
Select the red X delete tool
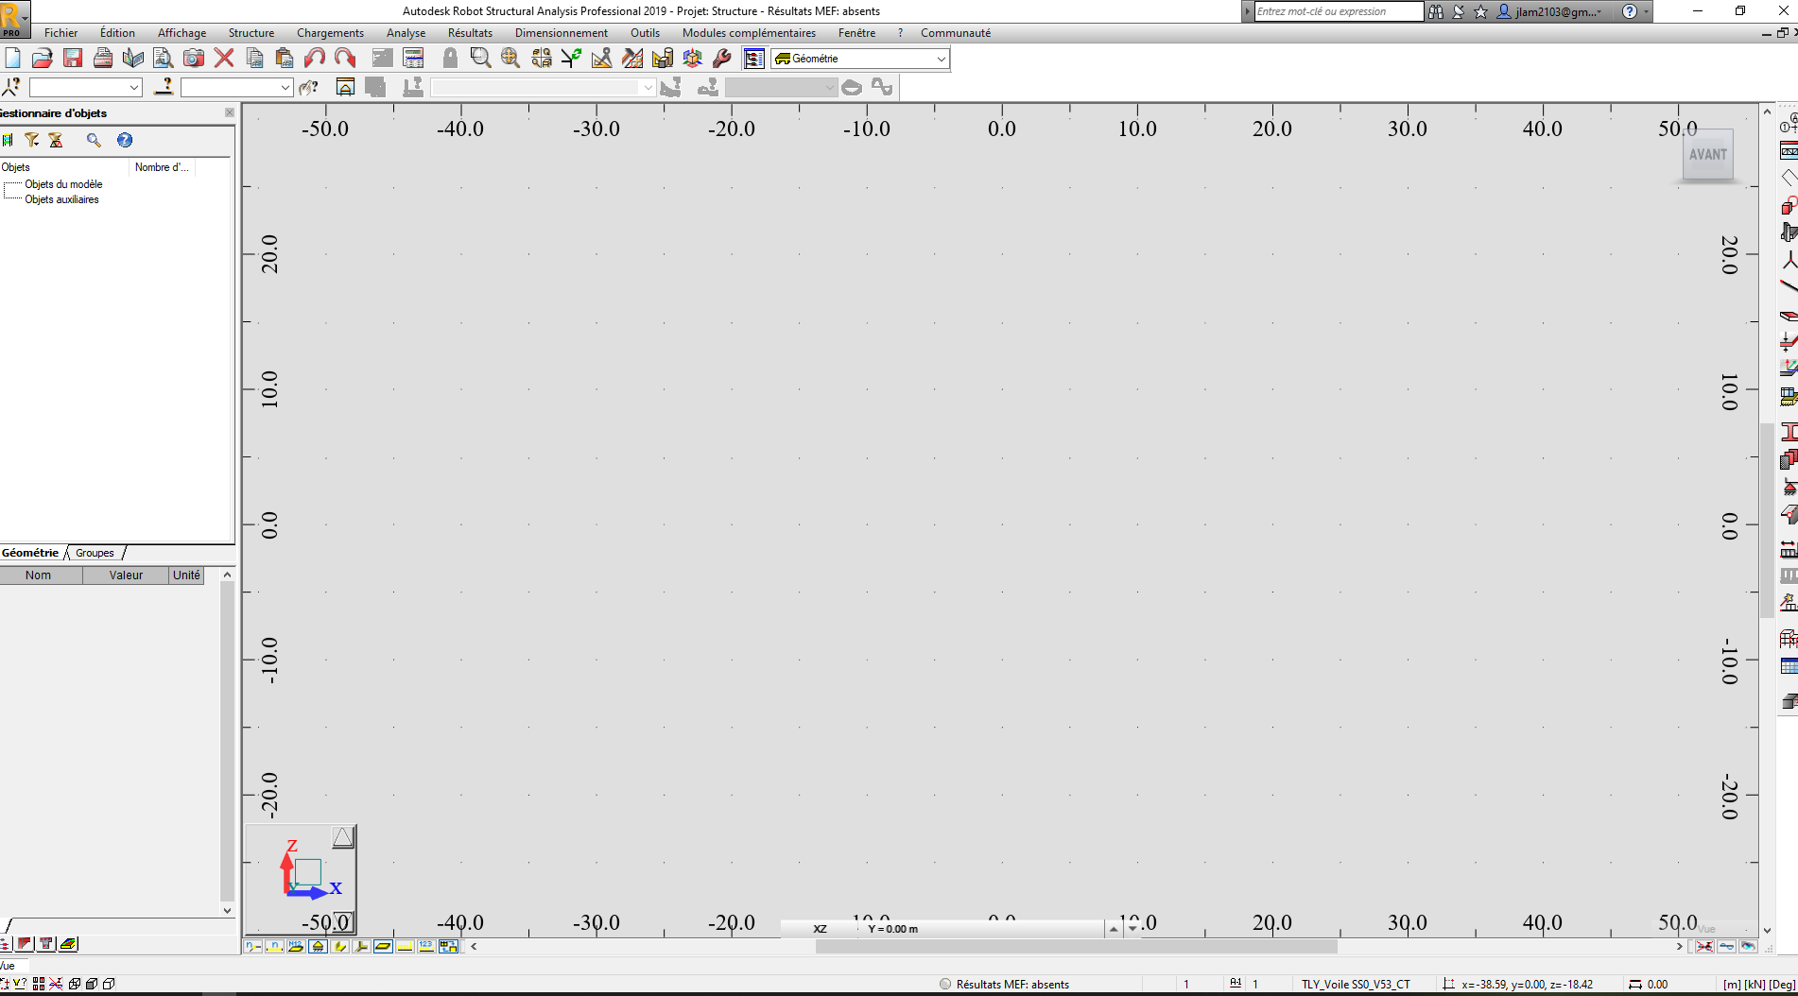click(223, 58)
